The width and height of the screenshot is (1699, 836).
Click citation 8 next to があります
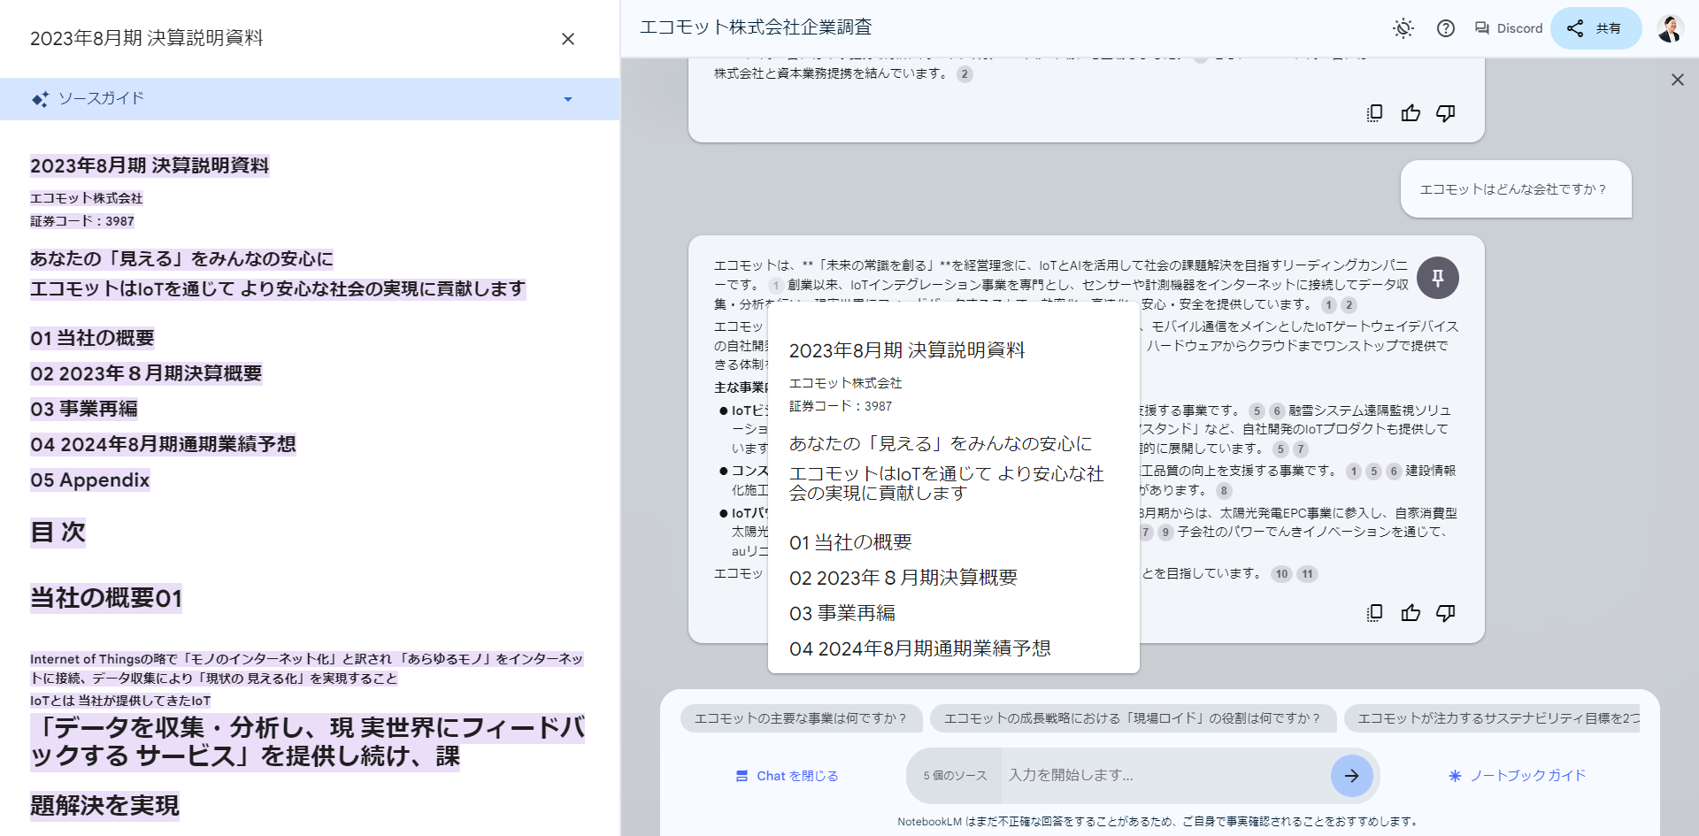point(1224,491)
